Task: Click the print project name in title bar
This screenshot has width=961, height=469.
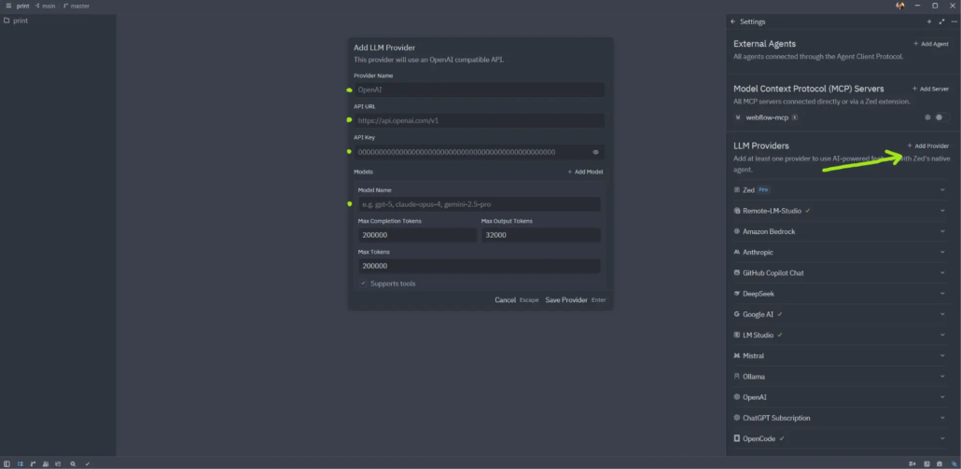Action: coord(22,6)
